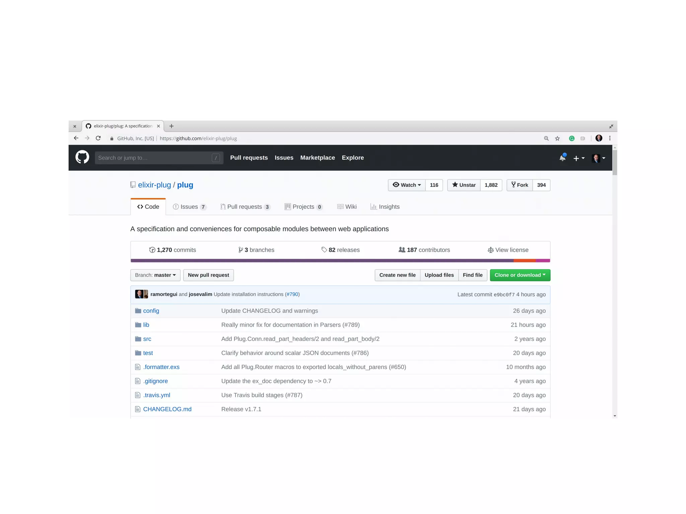Image resolution: width=686 pixels, height=514 pixels.
Task: Click the New pull request button
Action: 208,275
